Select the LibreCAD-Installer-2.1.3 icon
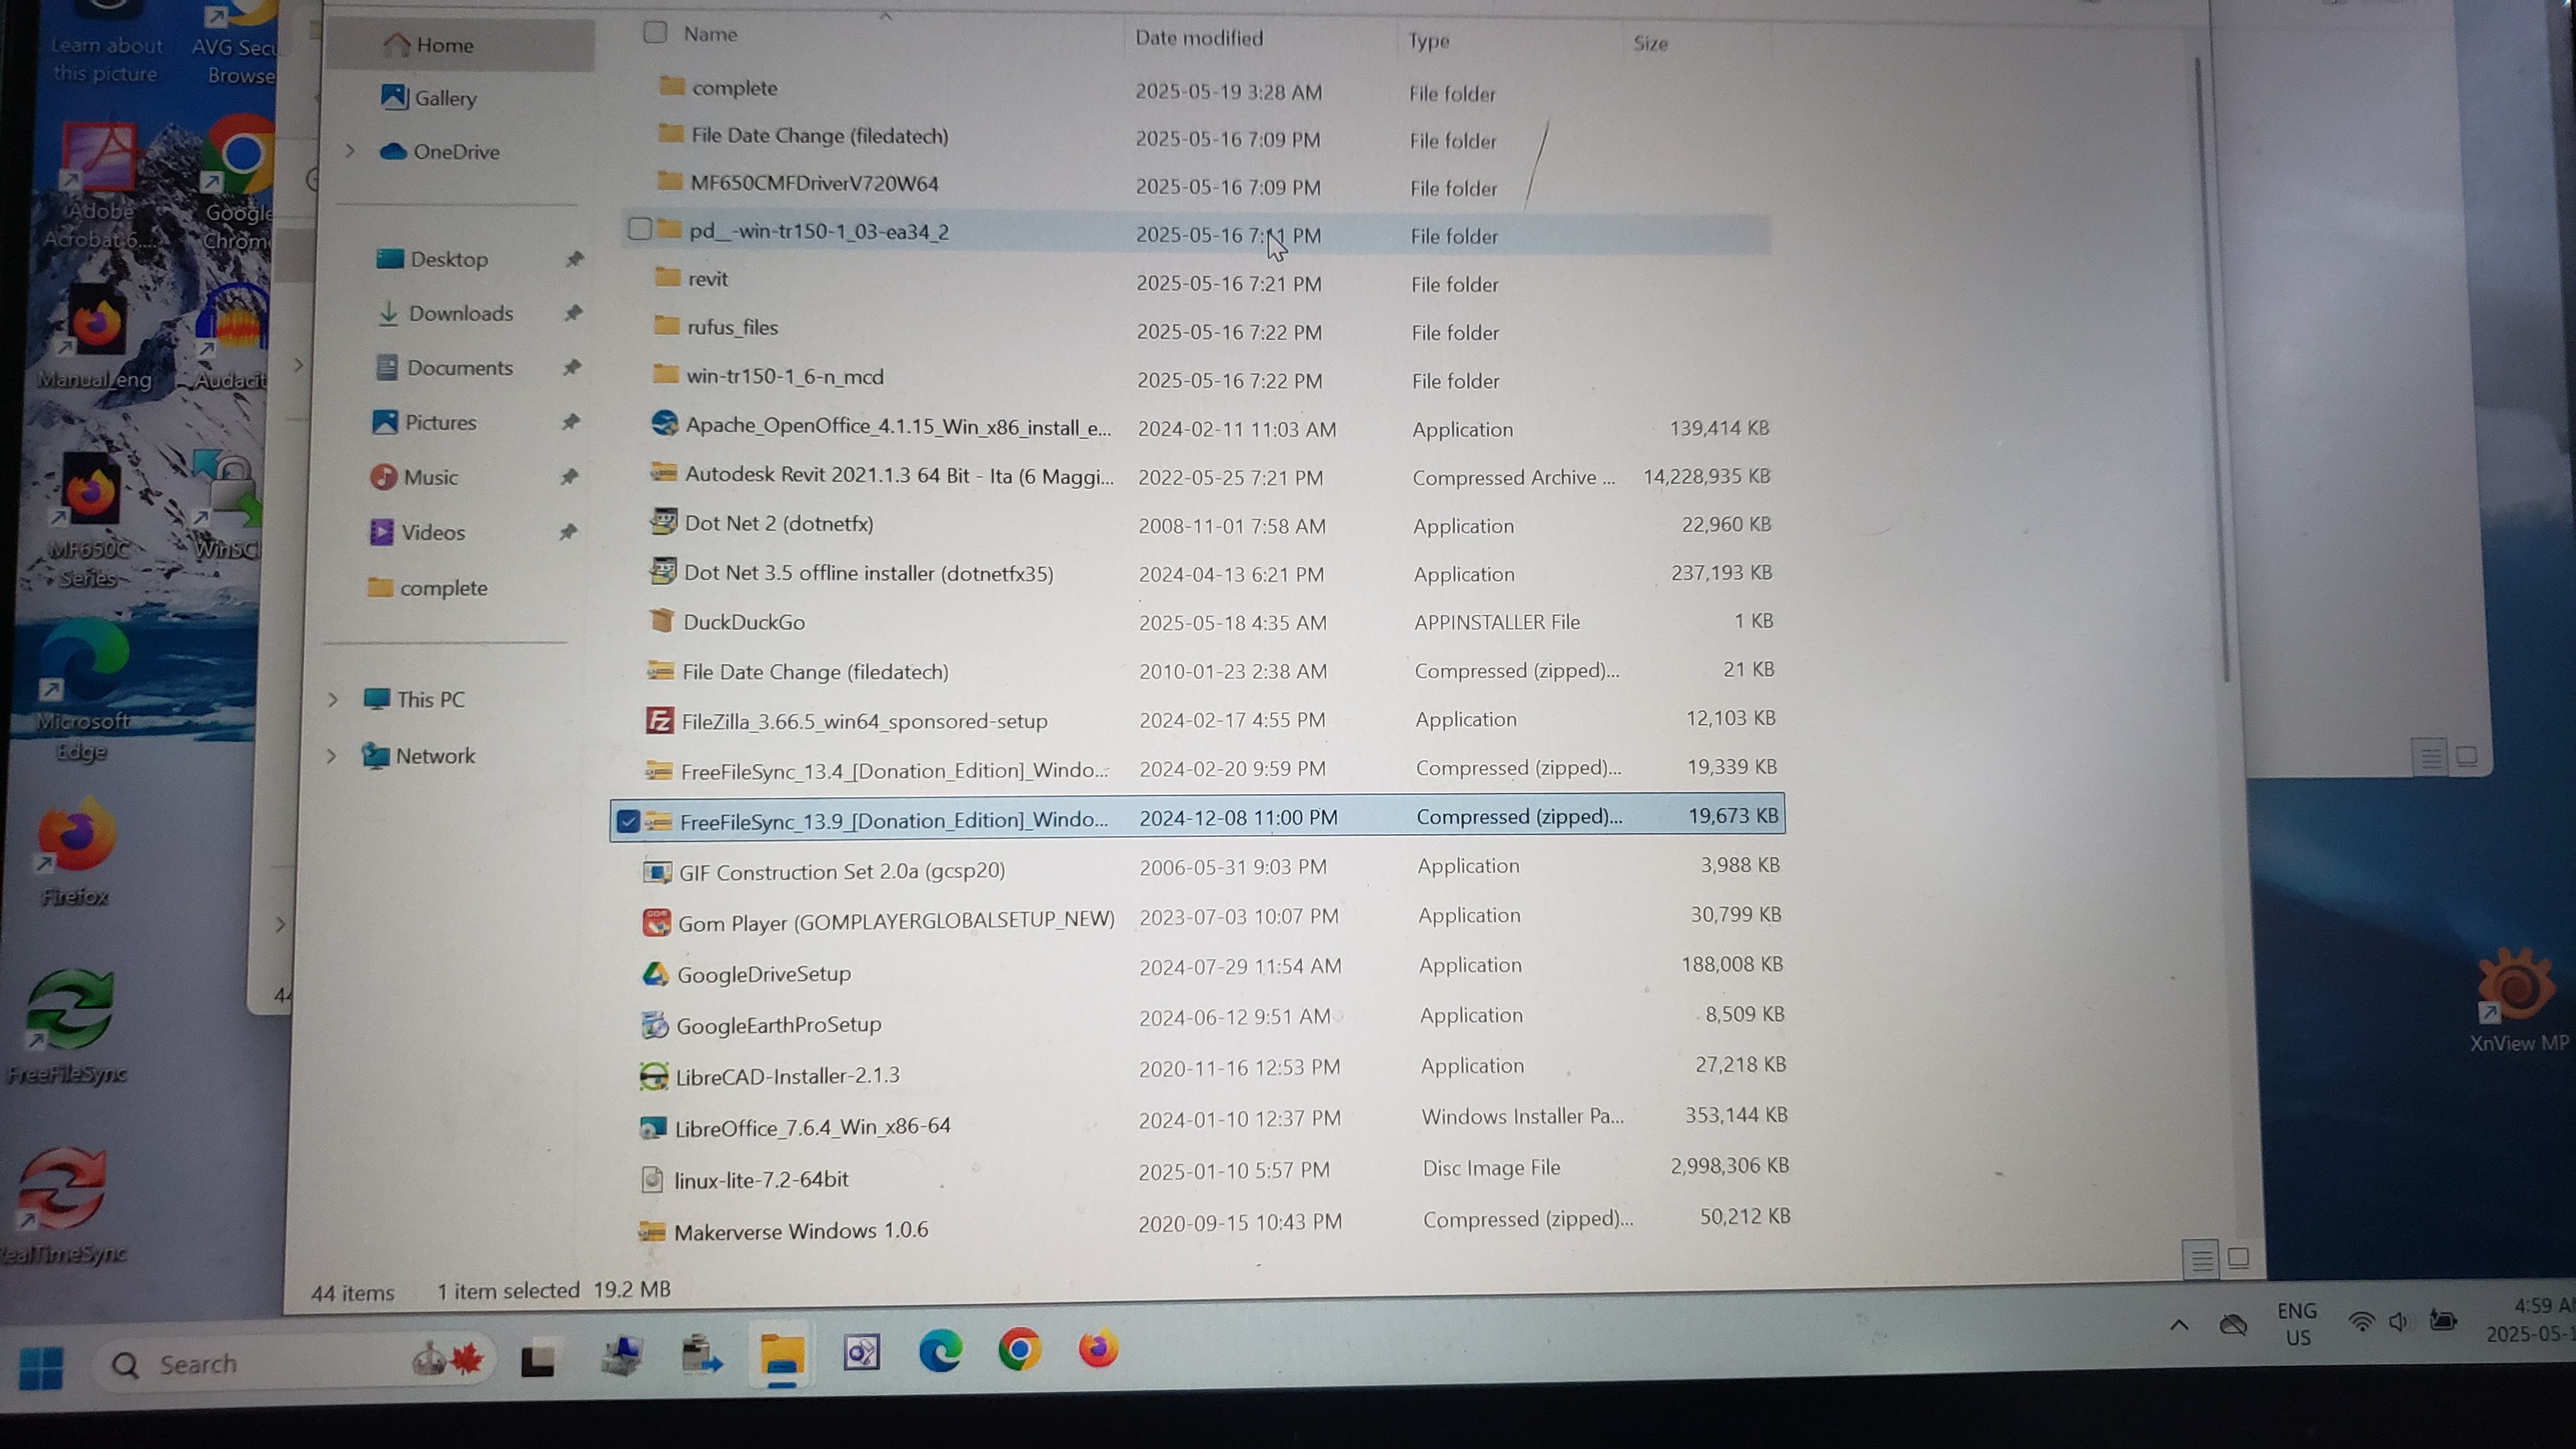This screenshot has height=1449, width=2576. [653, 1076]
